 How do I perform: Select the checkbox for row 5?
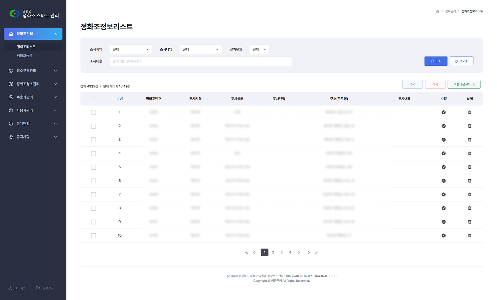tap(94, 167)
